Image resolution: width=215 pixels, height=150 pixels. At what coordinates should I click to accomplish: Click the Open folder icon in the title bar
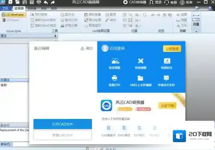click(17, 2)
